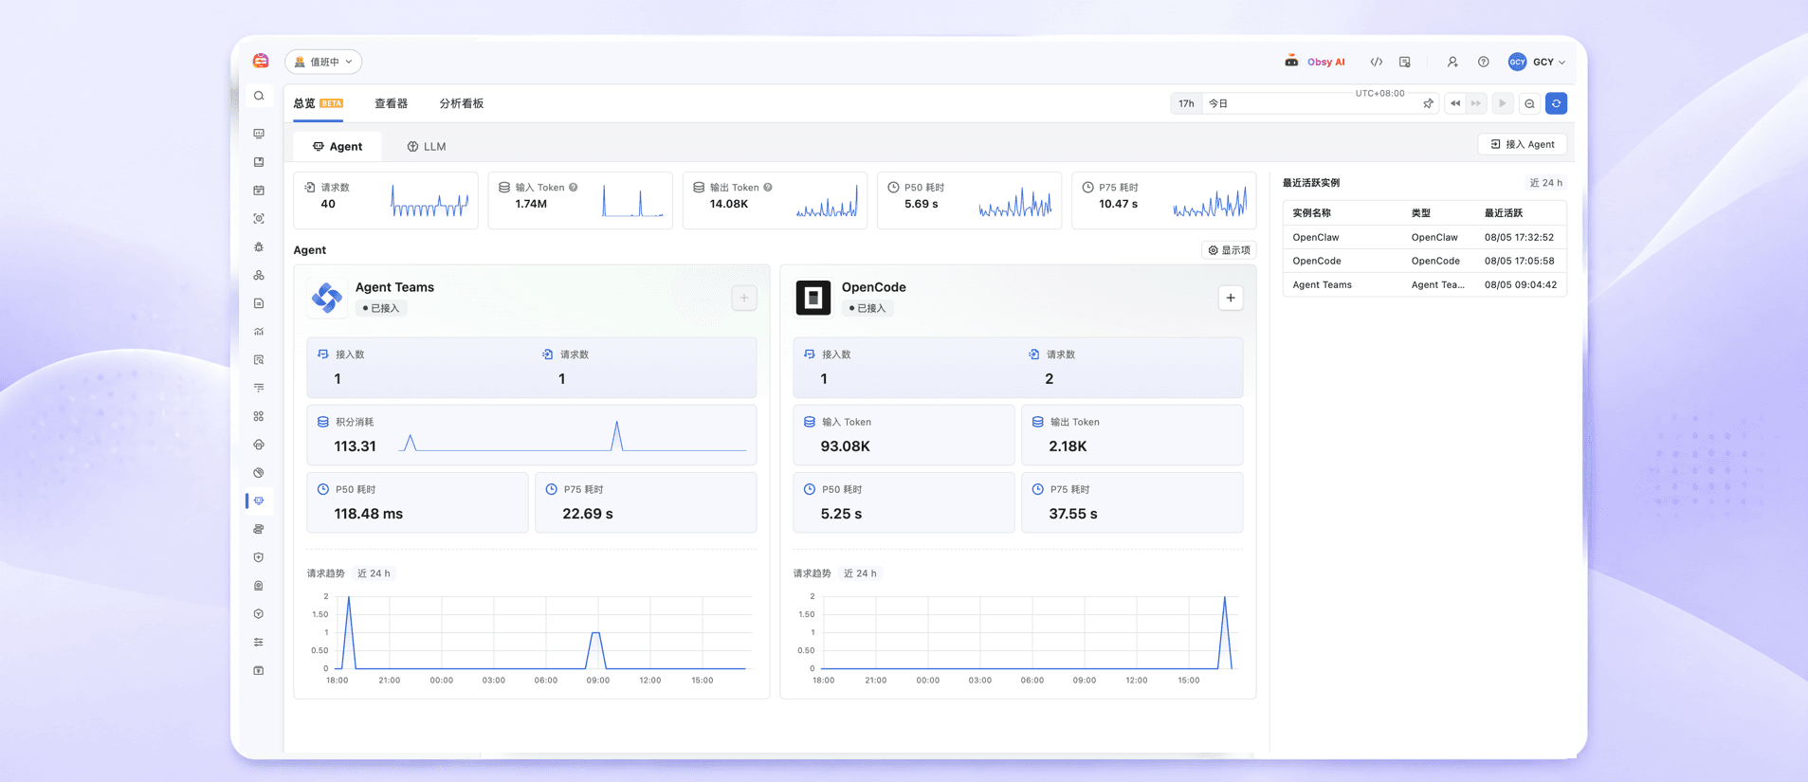Viewport: 1808px width, 782px height.
Task: Select the highlighted Agent chip sidebar icon
Action: click(259, 500)
